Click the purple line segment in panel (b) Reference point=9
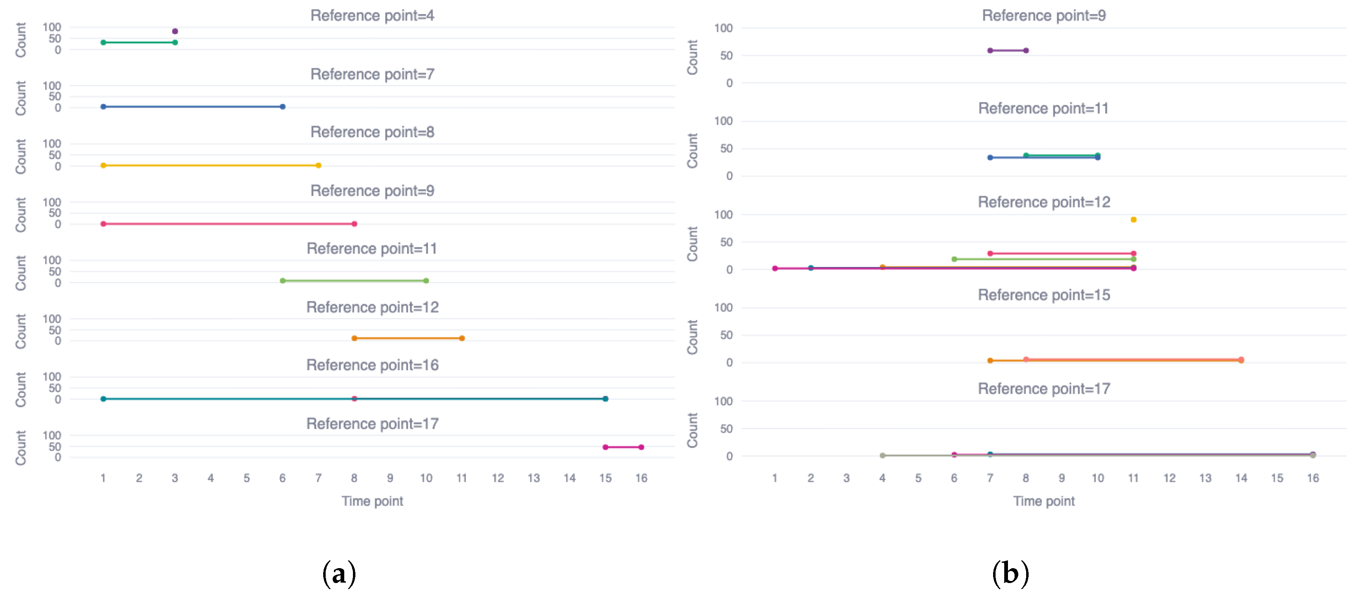1358x595 pixels. pyautogui.click(x=1008, y=50)
